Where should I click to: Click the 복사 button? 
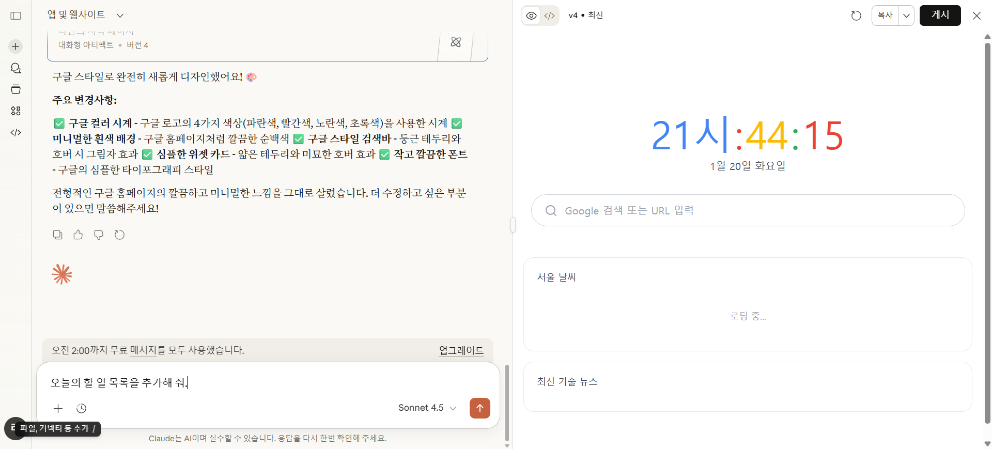click(x=885, y=16)
